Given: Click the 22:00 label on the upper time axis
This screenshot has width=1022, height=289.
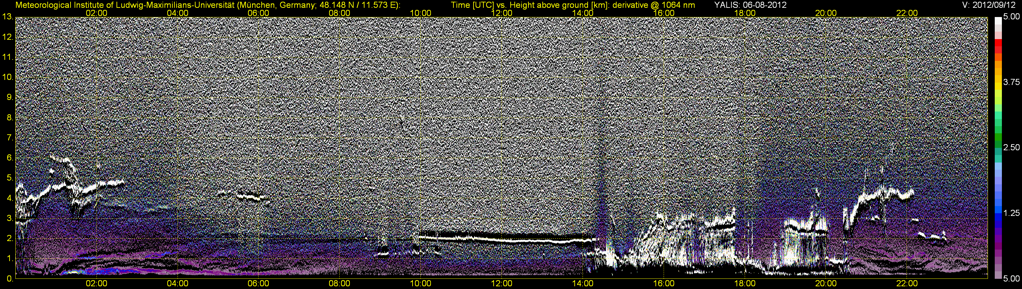Looking at the screenshot, I should (x=907, y=13).
